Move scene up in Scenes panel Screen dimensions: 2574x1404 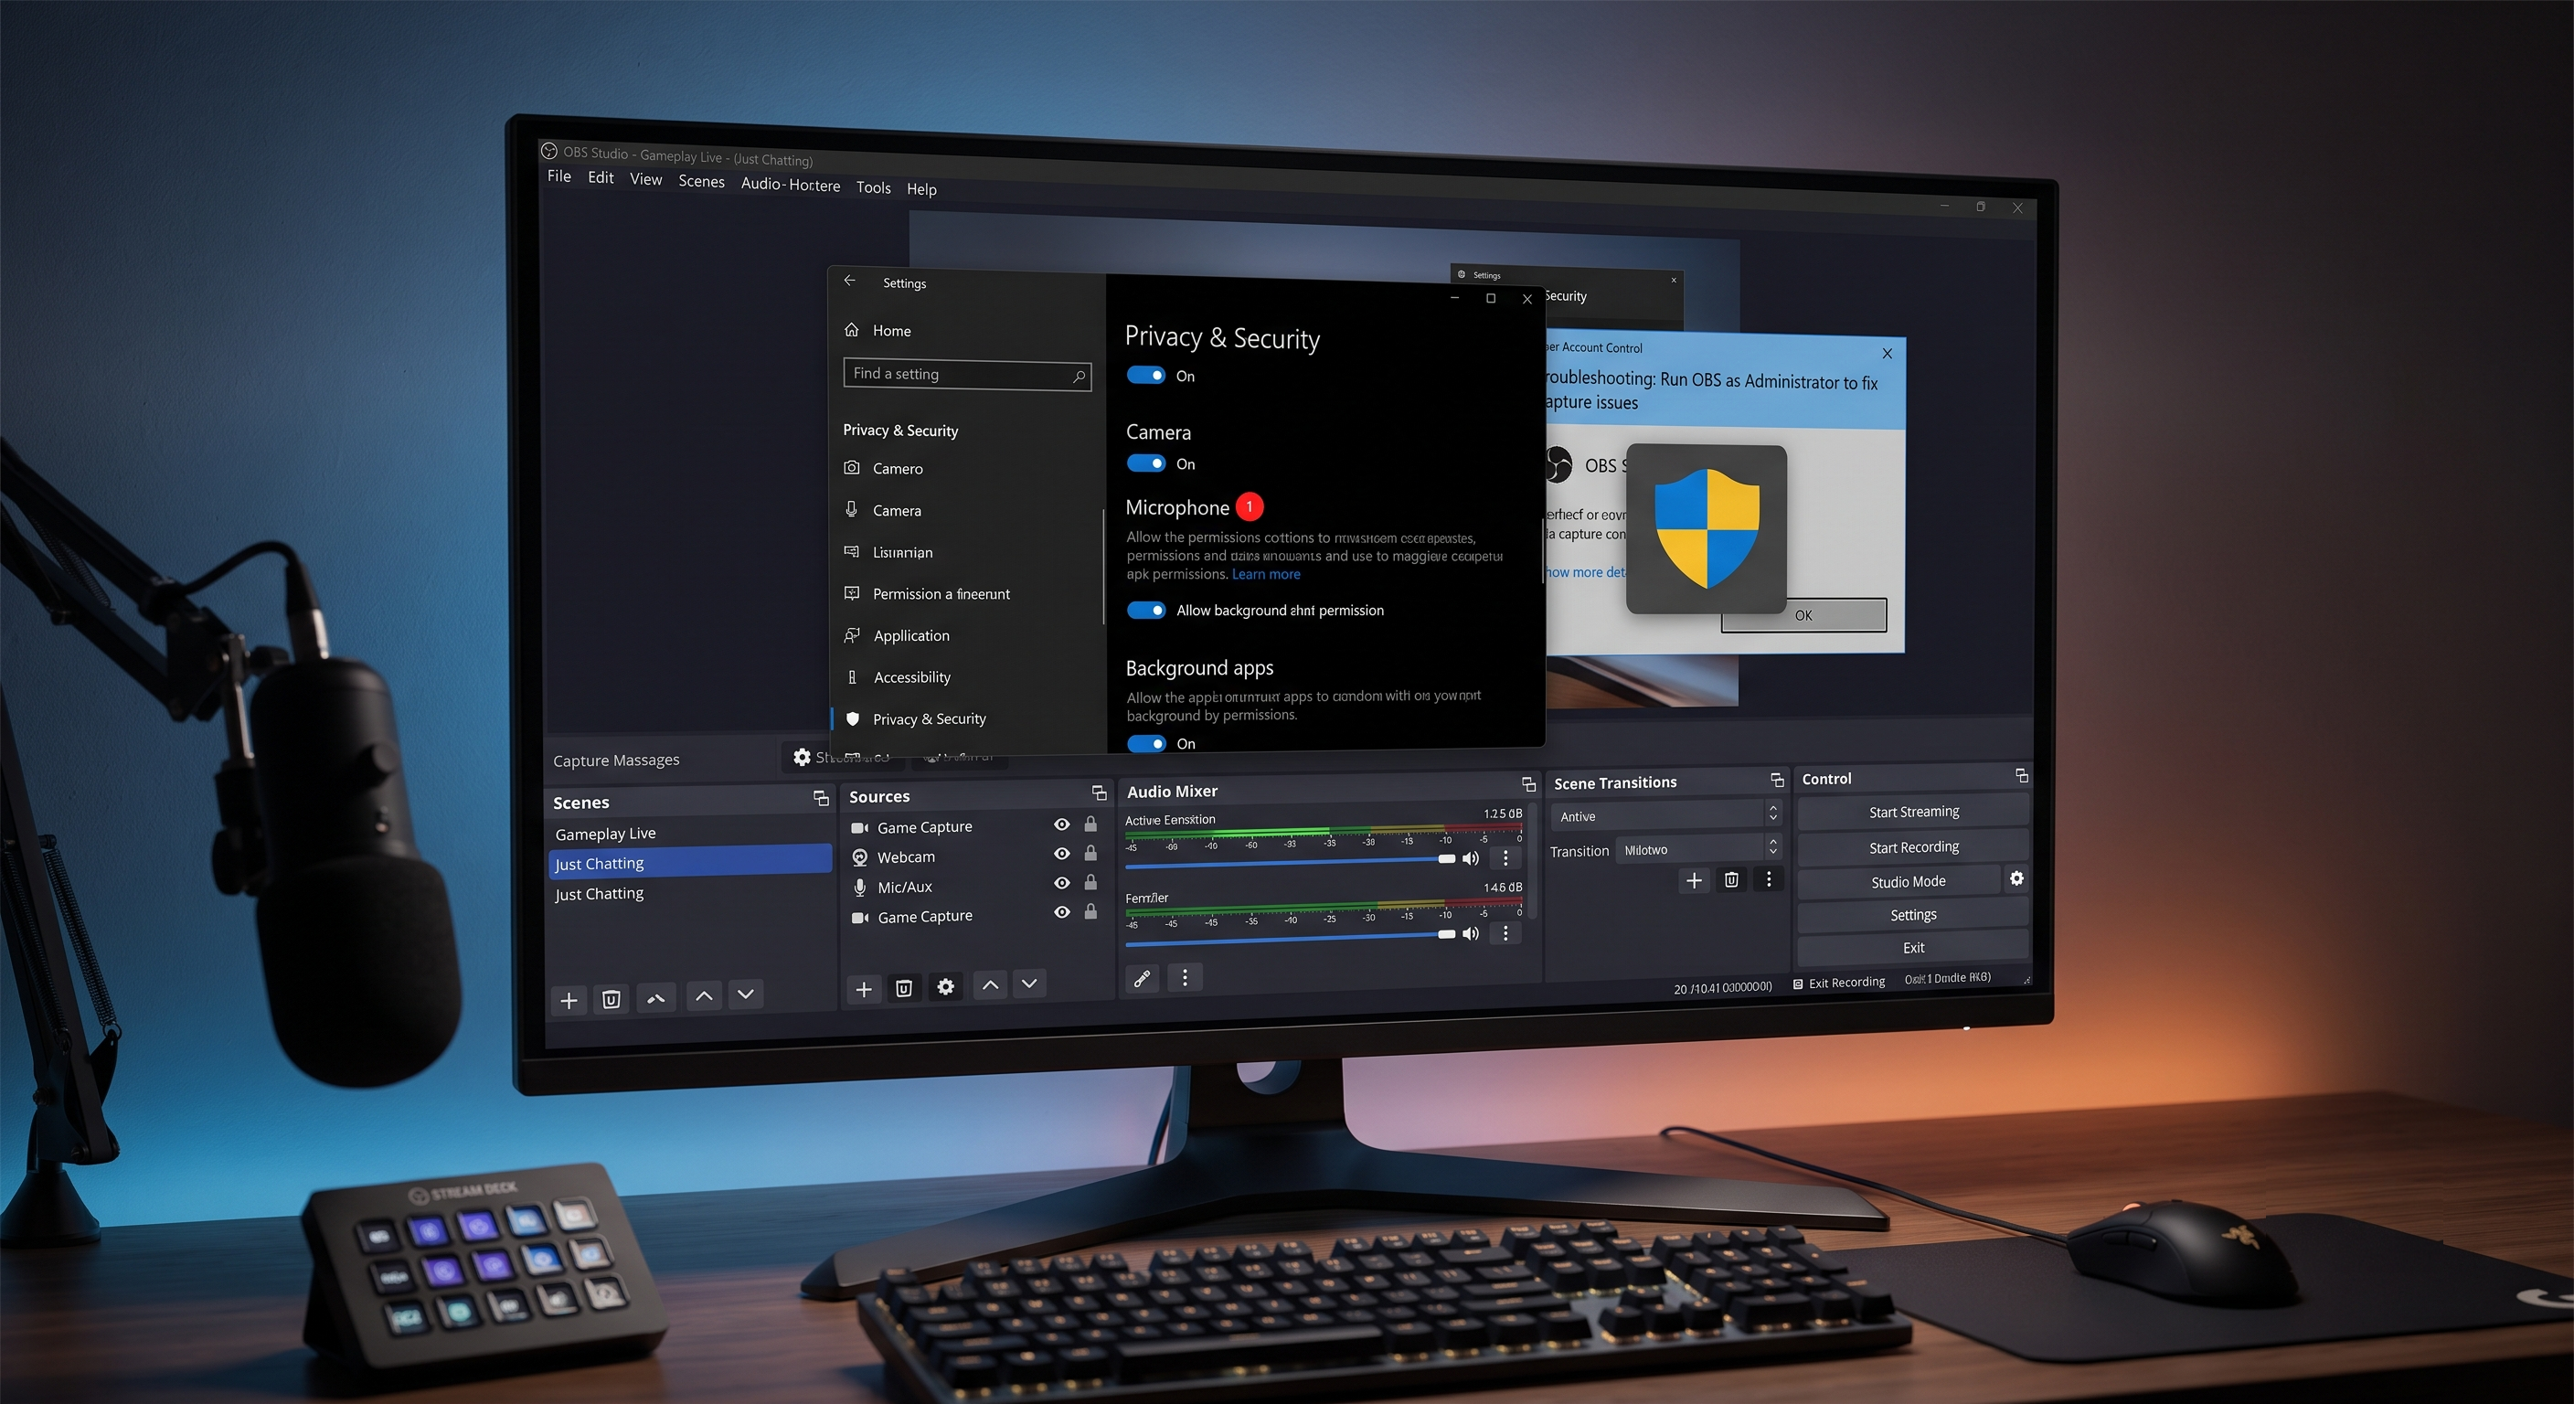coord(705,995)
